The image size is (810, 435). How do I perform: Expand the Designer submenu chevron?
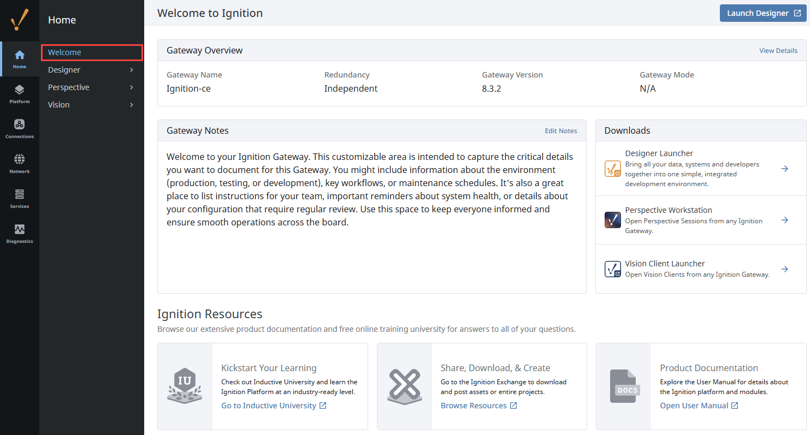[132, 70]
